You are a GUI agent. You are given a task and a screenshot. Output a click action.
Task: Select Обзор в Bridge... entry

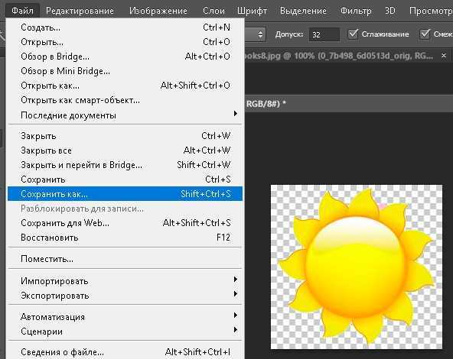(125, 57)
